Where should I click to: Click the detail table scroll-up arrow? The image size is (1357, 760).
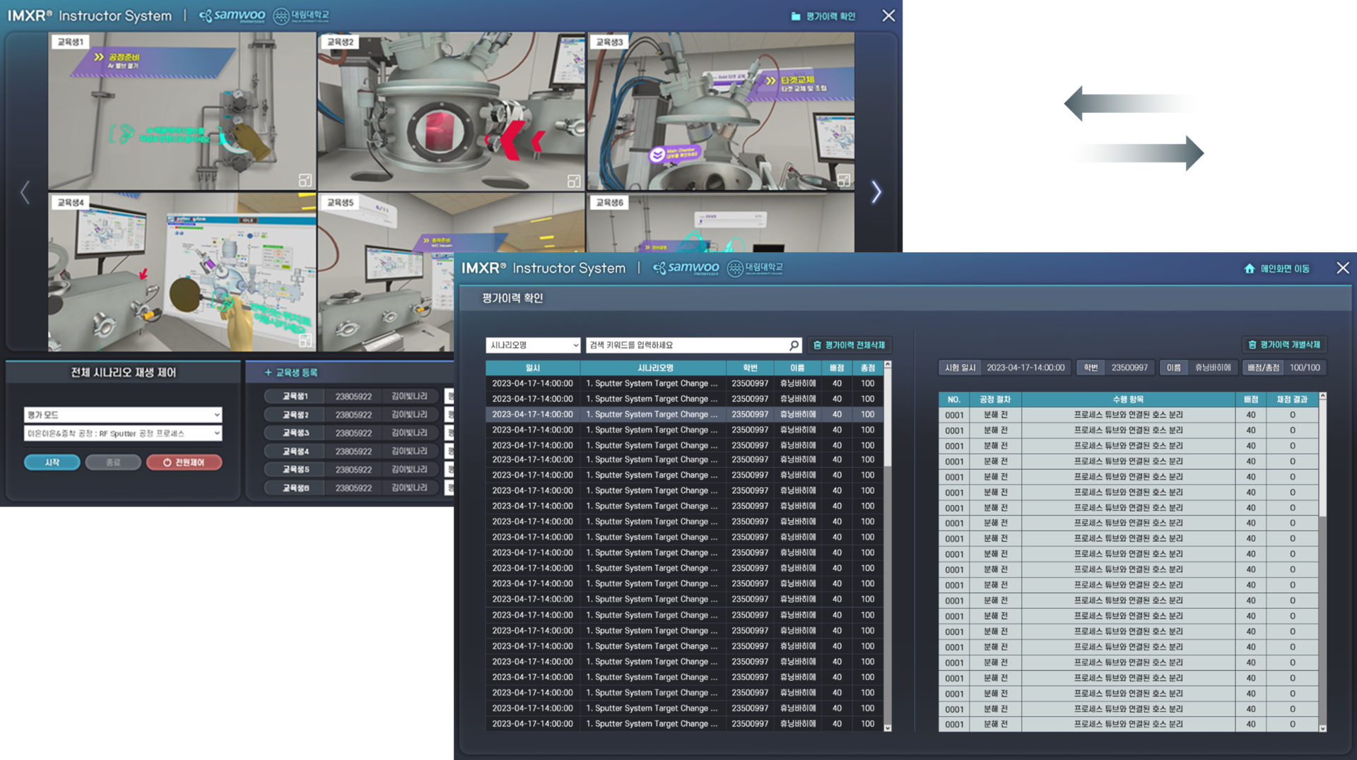[x=1323, y=396]
